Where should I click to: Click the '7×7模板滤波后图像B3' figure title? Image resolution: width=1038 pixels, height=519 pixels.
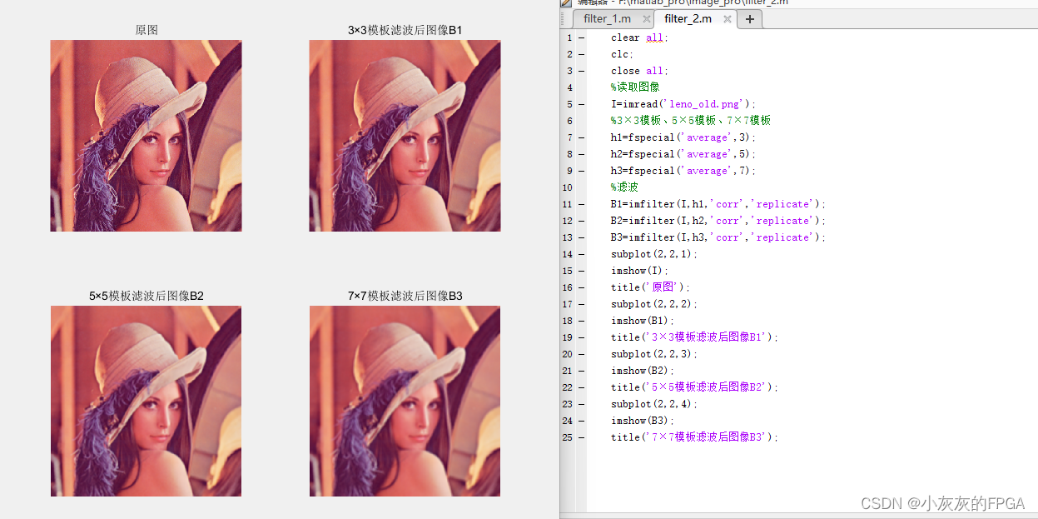click(x=405, y=295)
